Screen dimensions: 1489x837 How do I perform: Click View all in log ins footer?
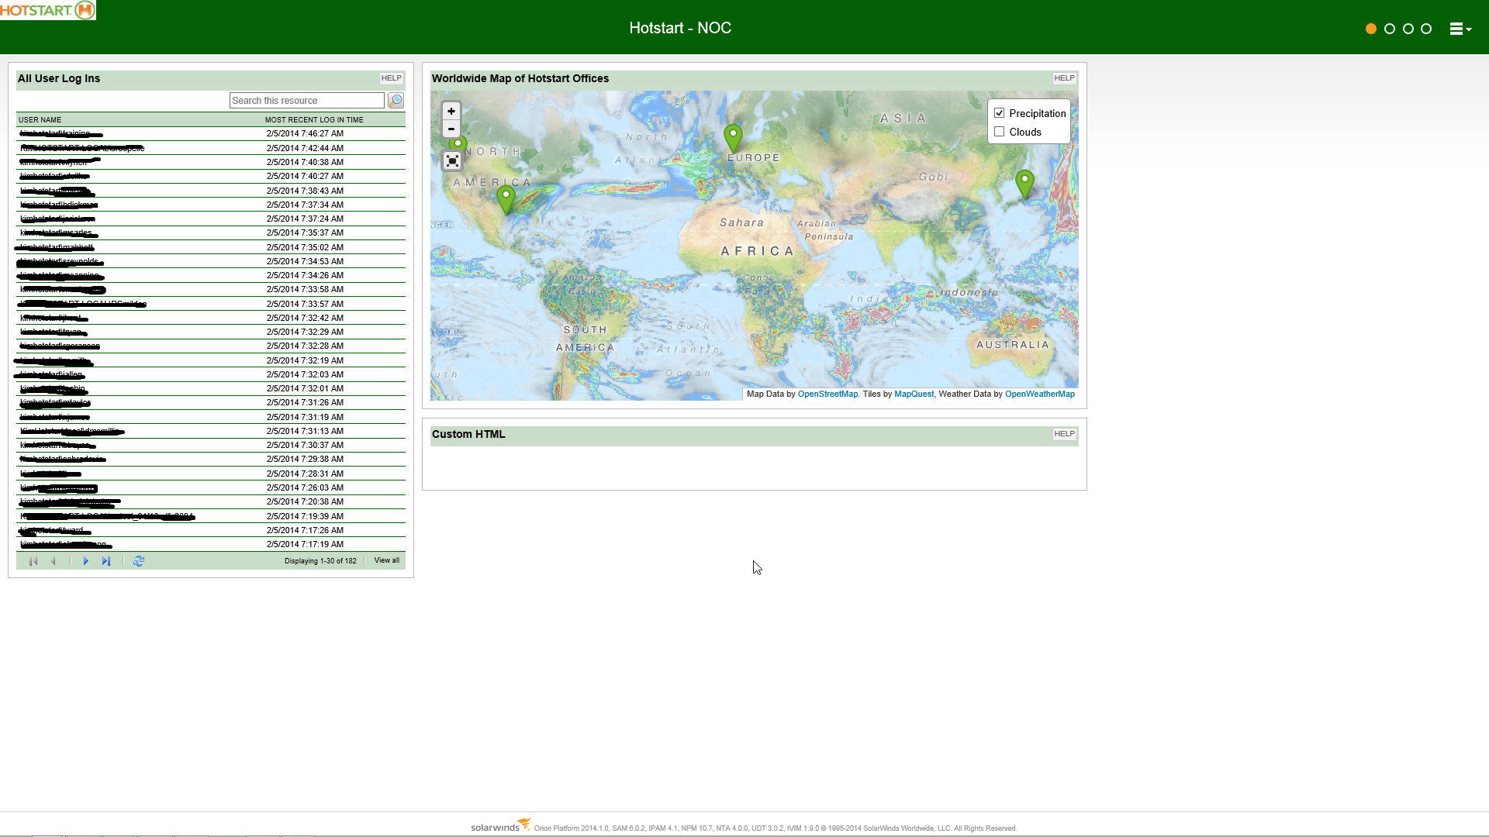[386, 560]
